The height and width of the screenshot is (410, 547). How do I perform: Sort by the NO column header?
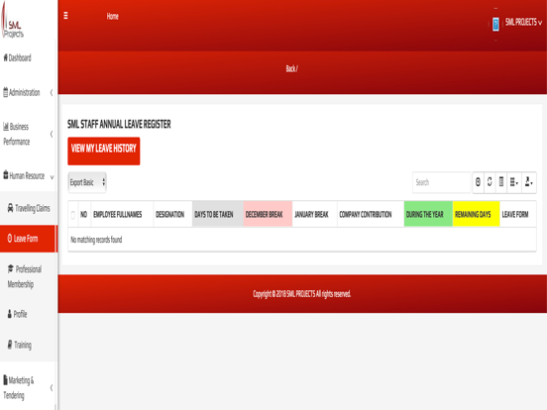[84, 215]
